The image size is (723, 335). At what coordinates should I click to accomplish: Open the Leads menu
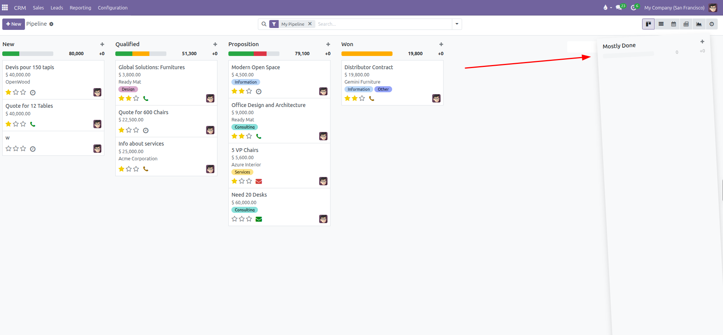coord(57,8)
